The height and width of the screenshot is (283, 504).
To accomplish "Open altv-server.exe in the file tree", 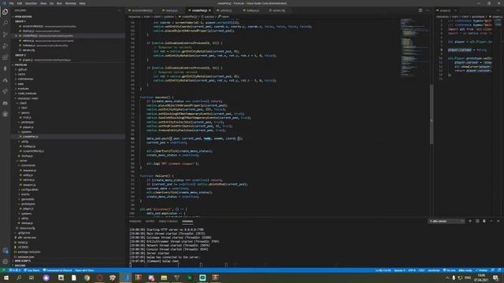I will click(x=27, y=237).
